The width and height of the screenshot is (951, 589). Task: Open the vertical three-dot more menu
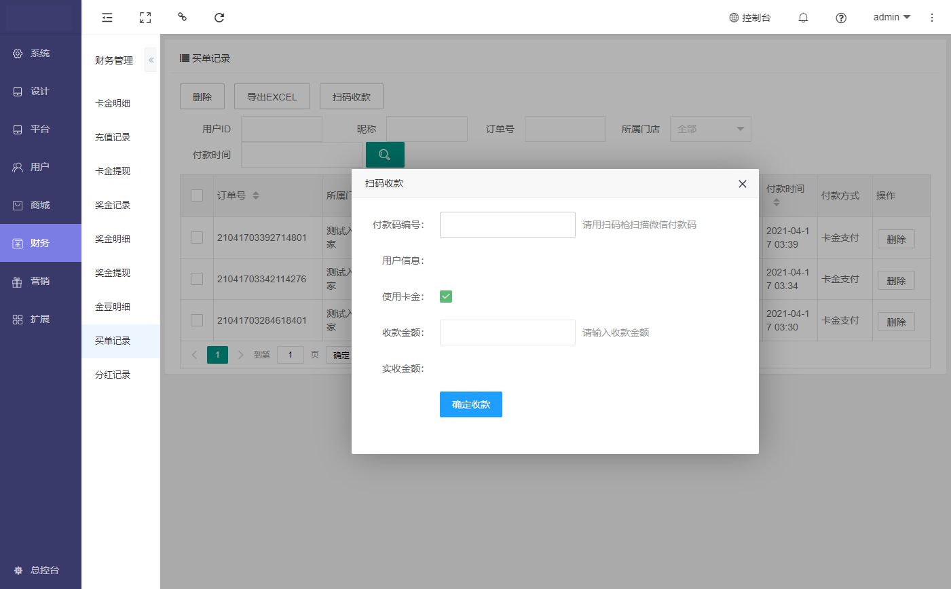932,18
